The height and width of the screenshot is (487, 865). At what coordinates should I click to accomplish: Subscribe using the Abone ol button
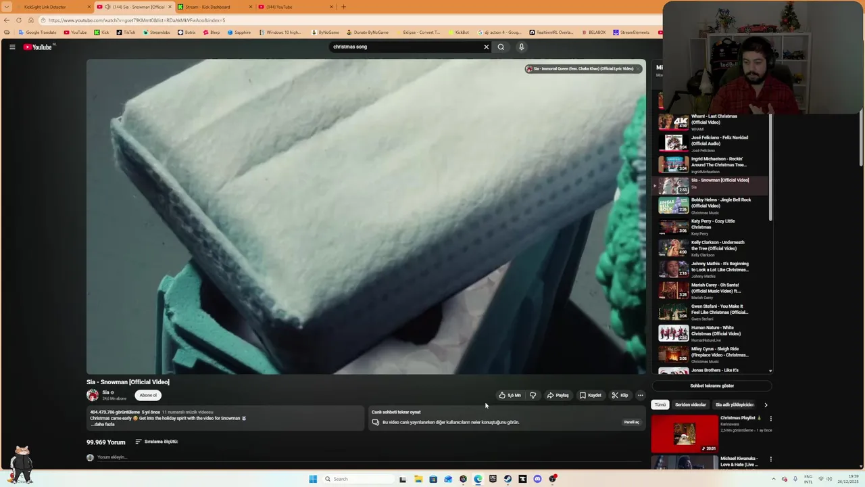pyautogui.click(x=148, y=395)
